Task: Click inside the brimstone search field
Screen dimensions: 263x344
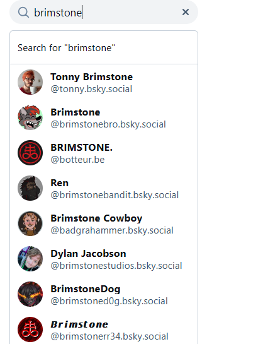Action: coord(104,12)
